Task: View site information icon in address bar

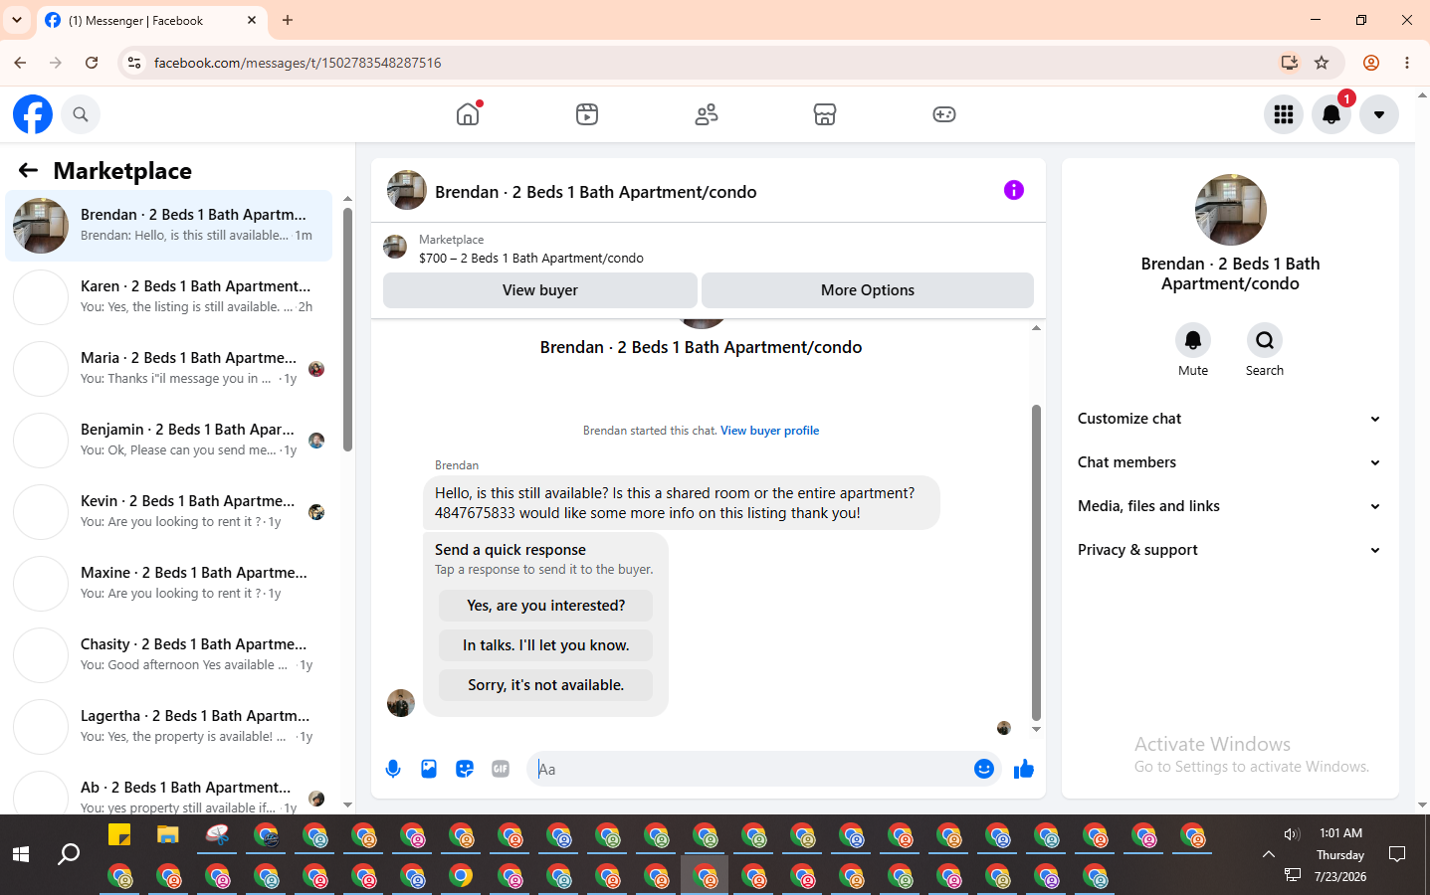Action: tap(134, 63)
